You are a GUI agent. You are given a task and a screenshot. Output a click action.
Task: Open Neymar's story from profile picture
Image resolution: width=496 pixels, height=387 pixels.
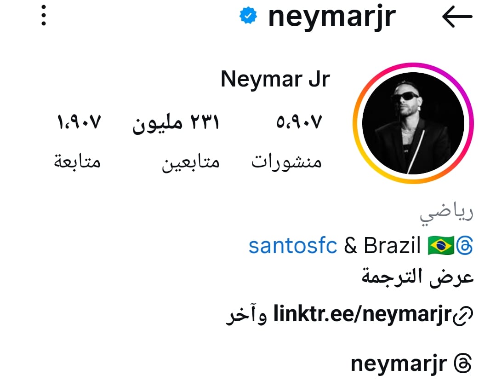(413, 123)
